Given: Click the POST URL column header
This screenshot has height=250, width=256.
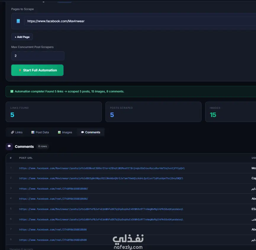Looking at the screenshot, I should [26, 158].
